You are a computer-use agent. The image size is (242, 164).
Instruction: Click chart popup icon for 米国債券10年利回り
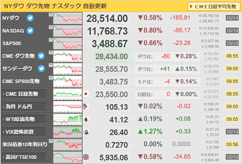coord(51,141)
